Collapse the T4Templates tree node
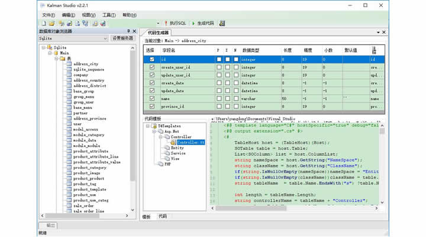426x237 pixels. click(147, 126)
